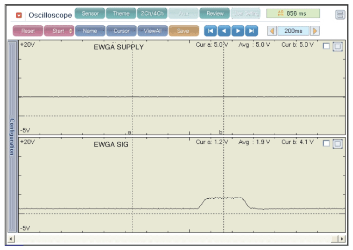Expand the Configuration side panel
The image size is (353, 250).
pos(12,136)
